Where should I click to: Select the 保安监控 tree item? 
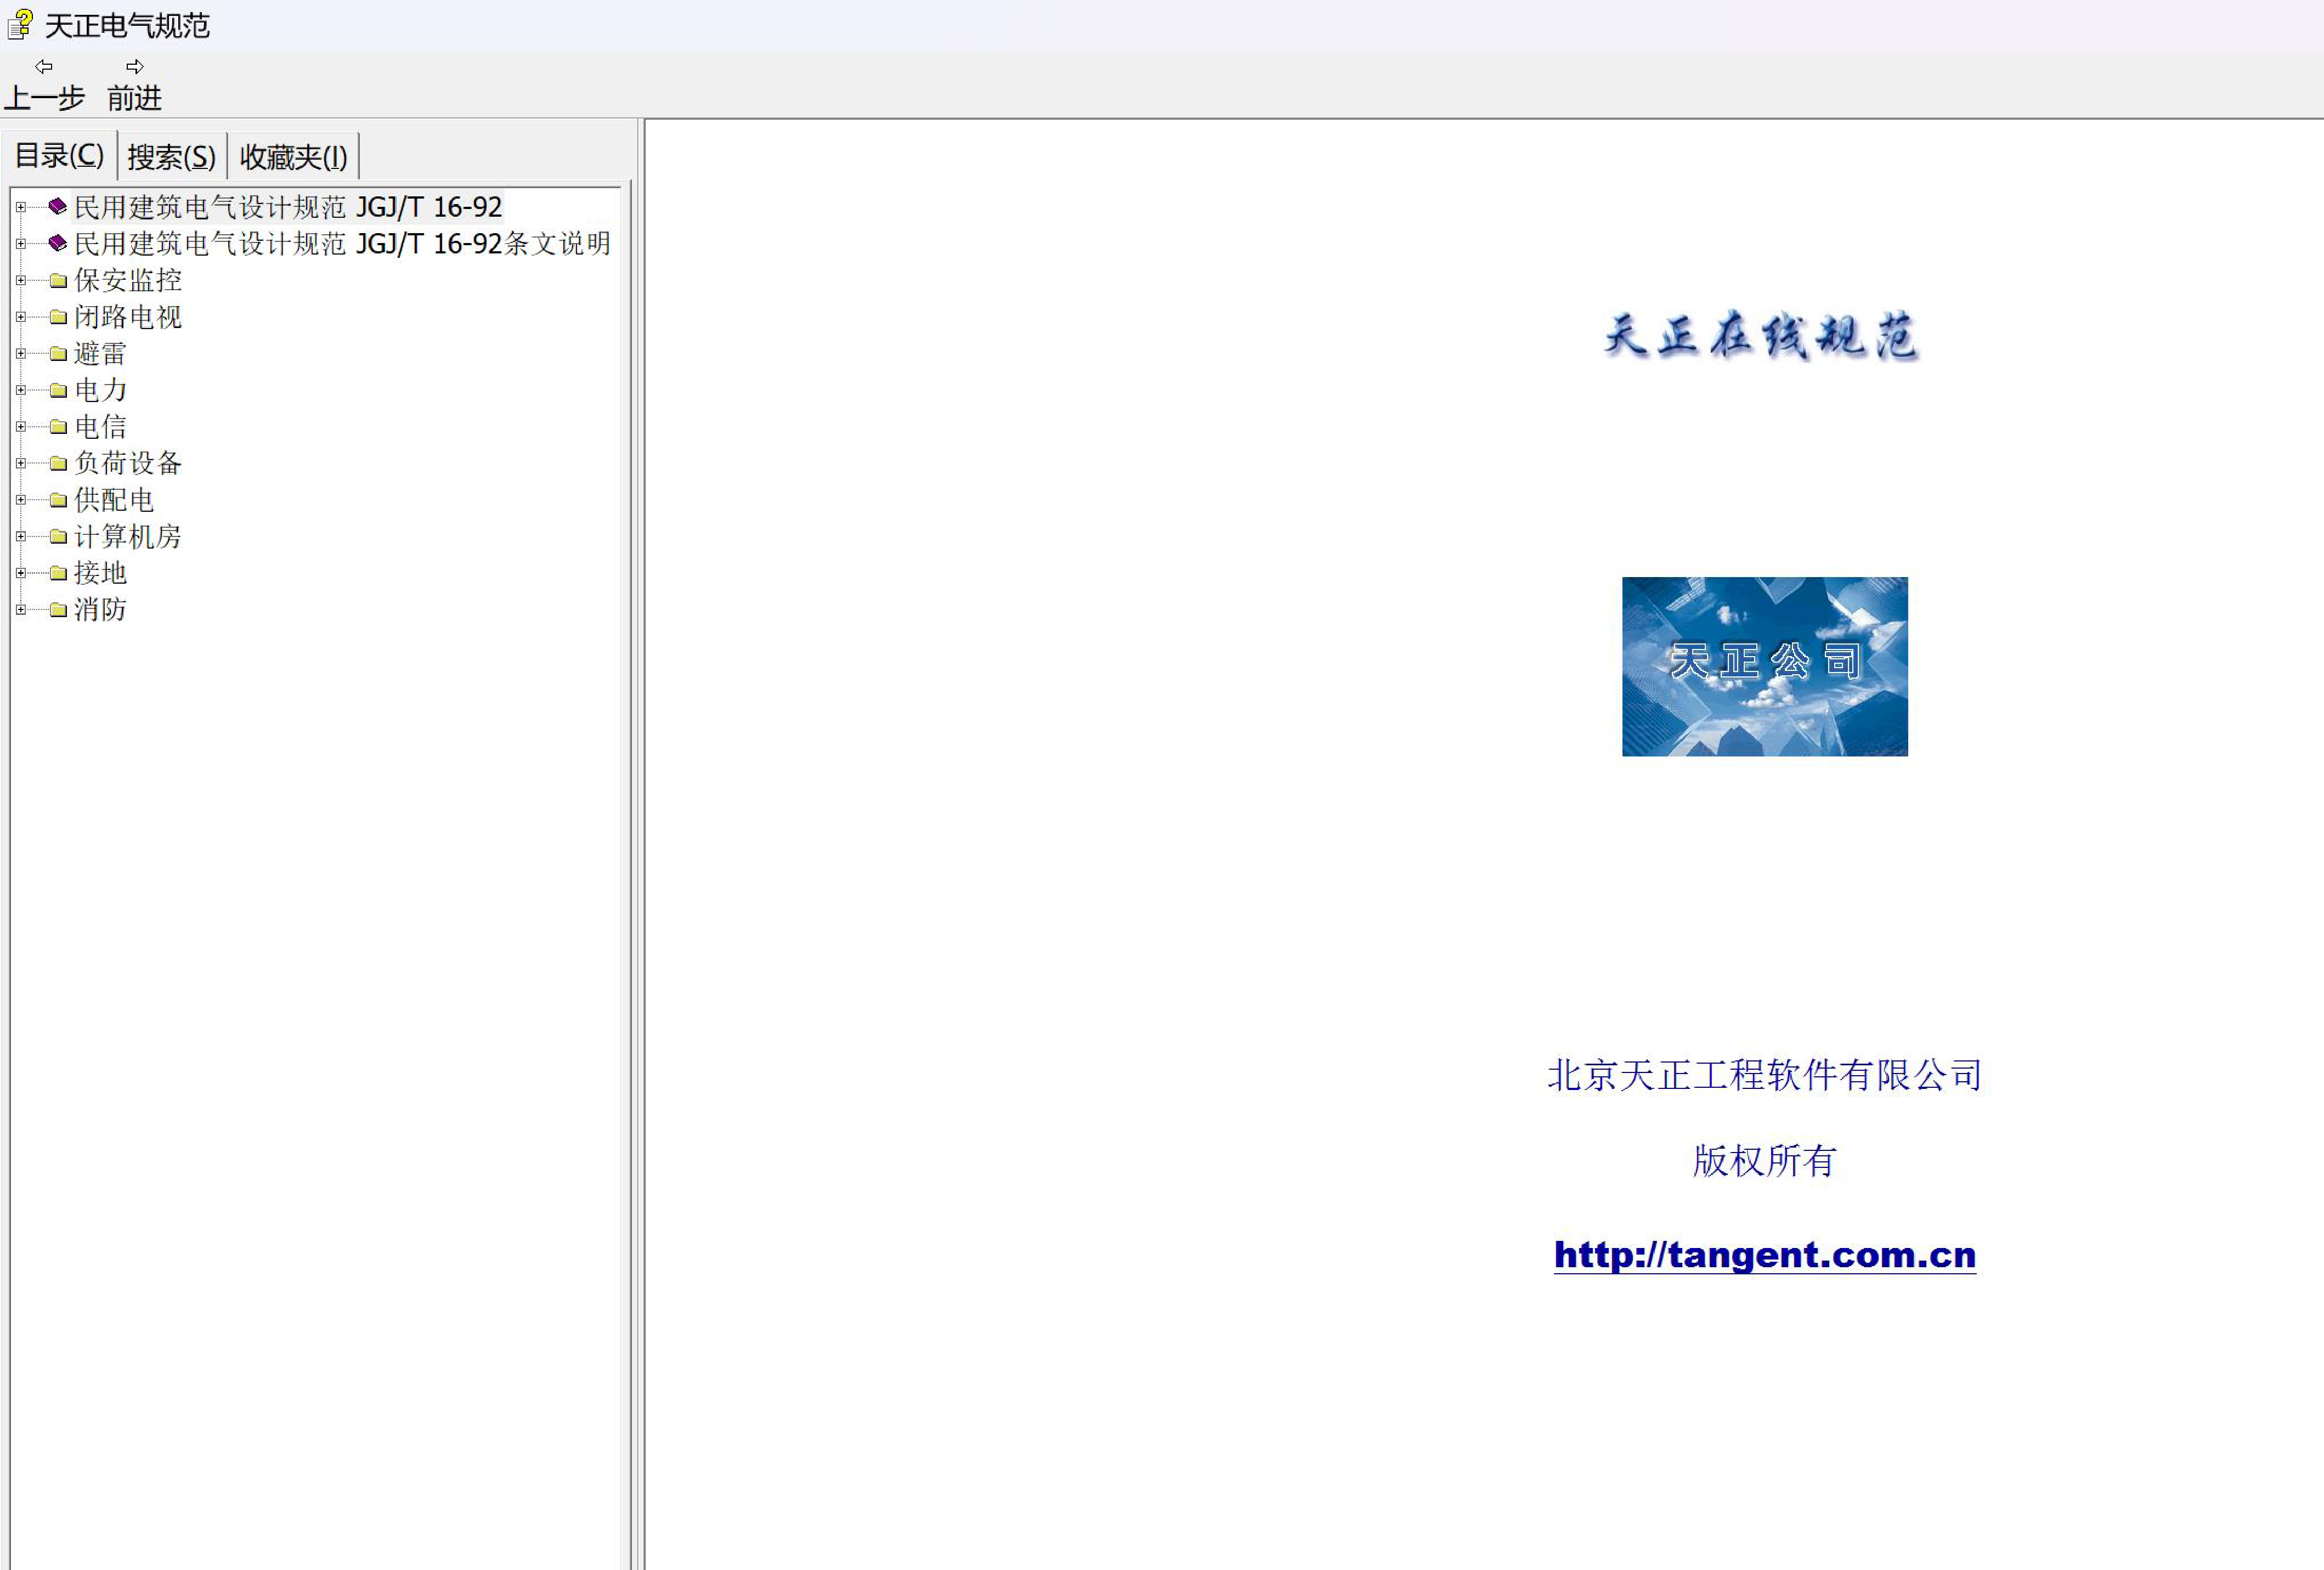click(128, 280)
